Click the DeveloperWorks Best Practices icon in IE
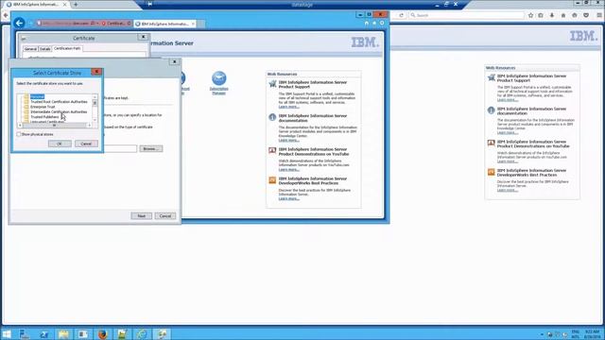Viewport: 605px width, 340px height. point(272,180)
